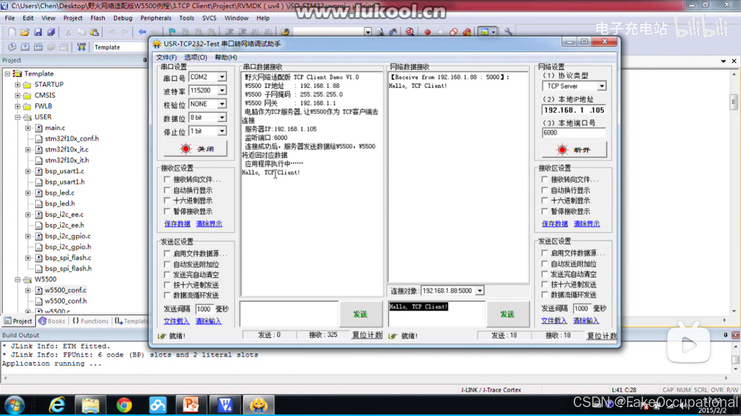This screenshot has width=741, height=416.
Task: Open 波特率 115200 dropdown
Action: [x=222, y=91]
